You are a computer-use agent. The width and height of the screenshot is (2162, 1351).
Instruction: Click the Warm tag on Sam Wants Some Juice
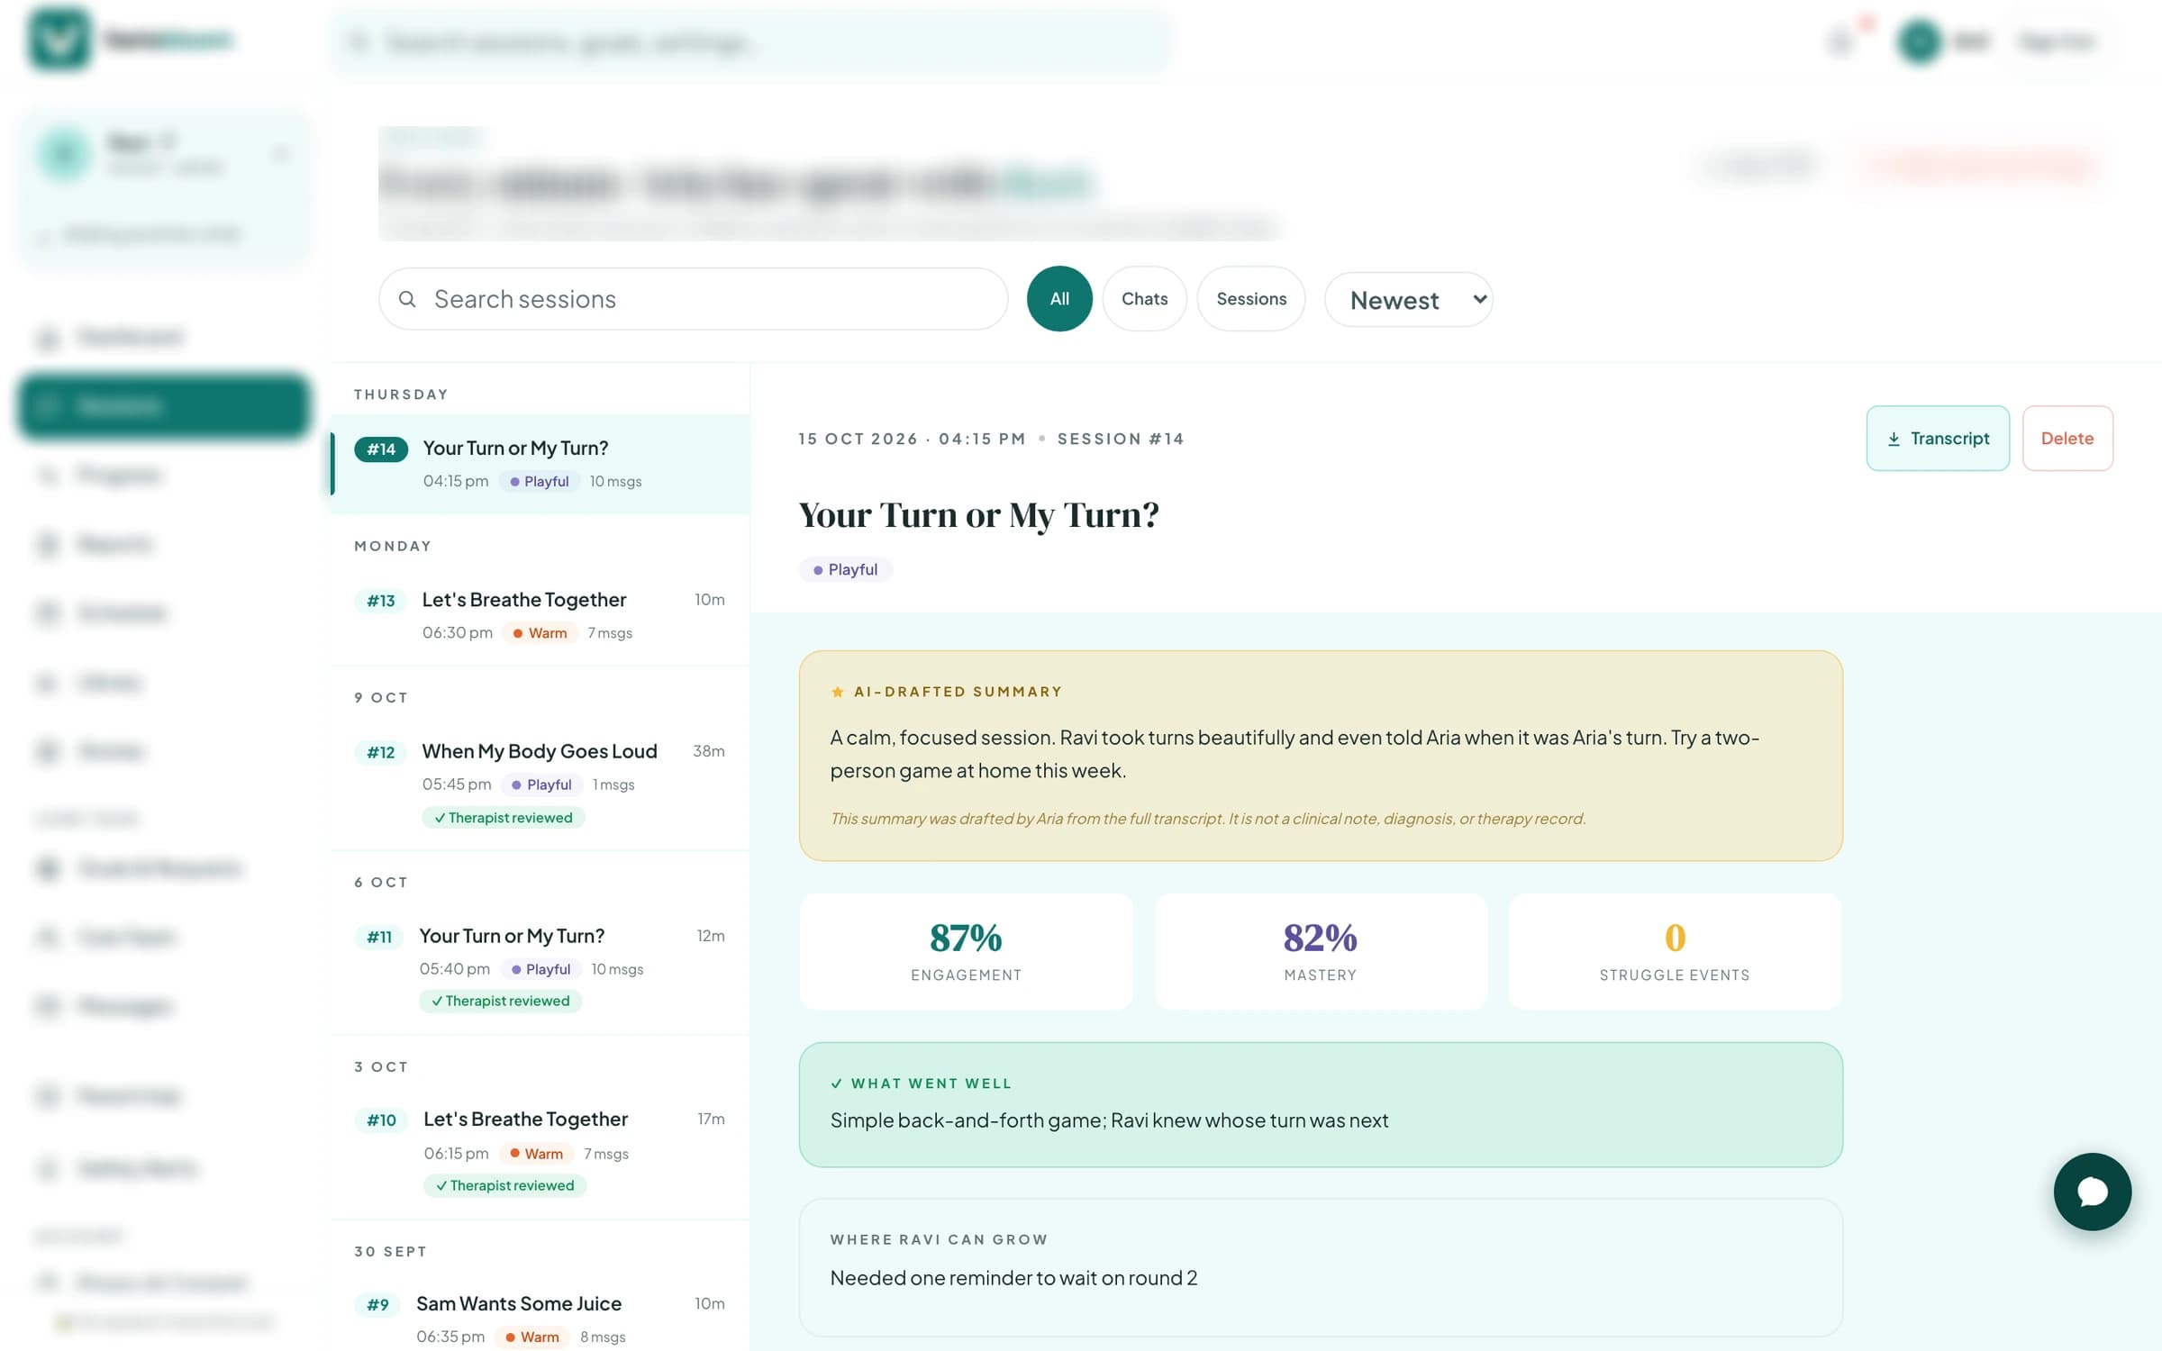click(532, 1337)
